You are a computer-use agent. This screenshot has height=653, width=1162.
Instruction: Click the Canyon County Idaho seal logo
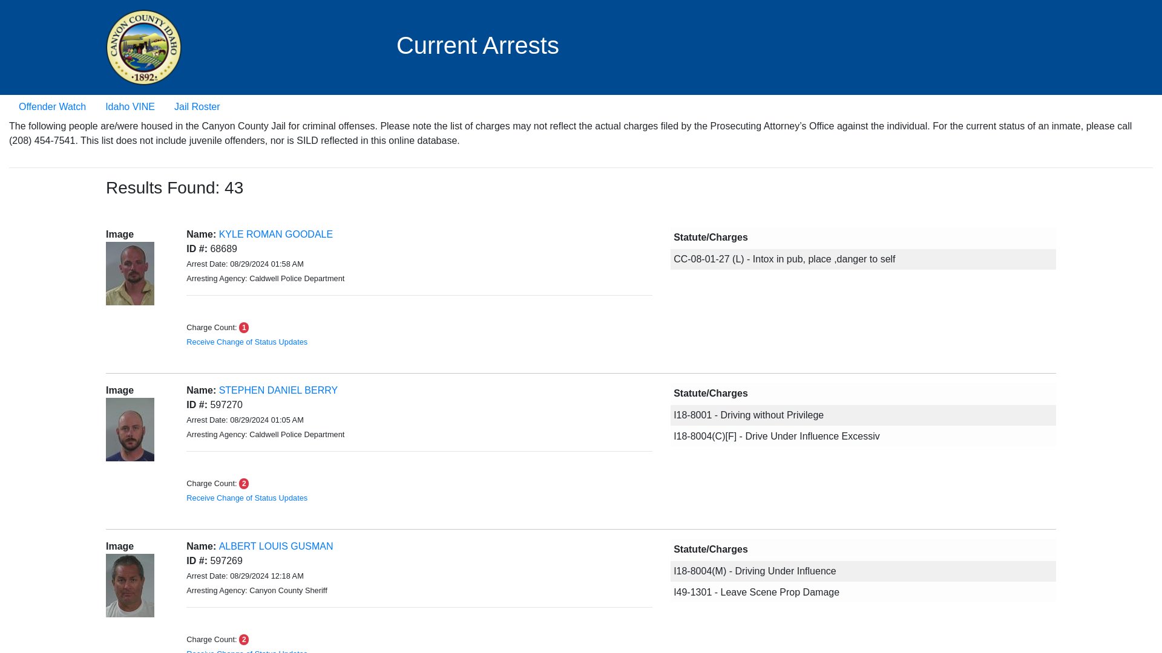pos(143,48)
